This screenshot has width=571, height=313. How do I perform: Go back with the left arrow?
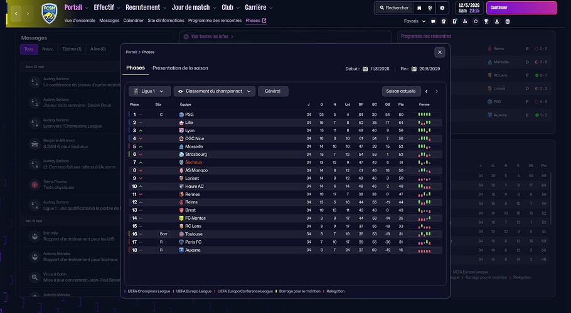(x=16, y=14)
